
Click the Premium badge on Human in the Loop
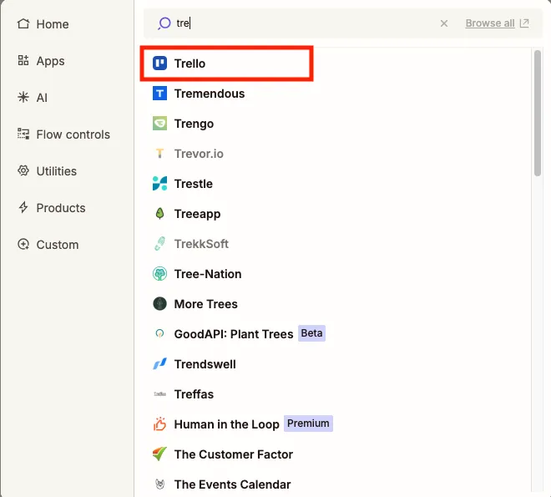tap(308, 423)
